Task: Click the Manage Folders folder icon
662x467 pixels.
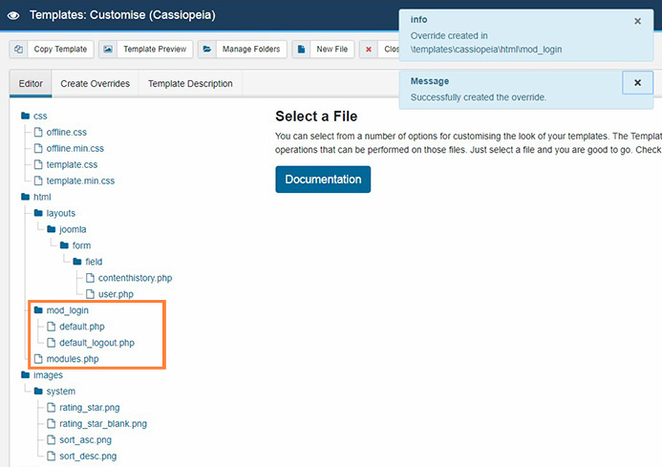Action: pyautogui.click(x=206, y=49)
